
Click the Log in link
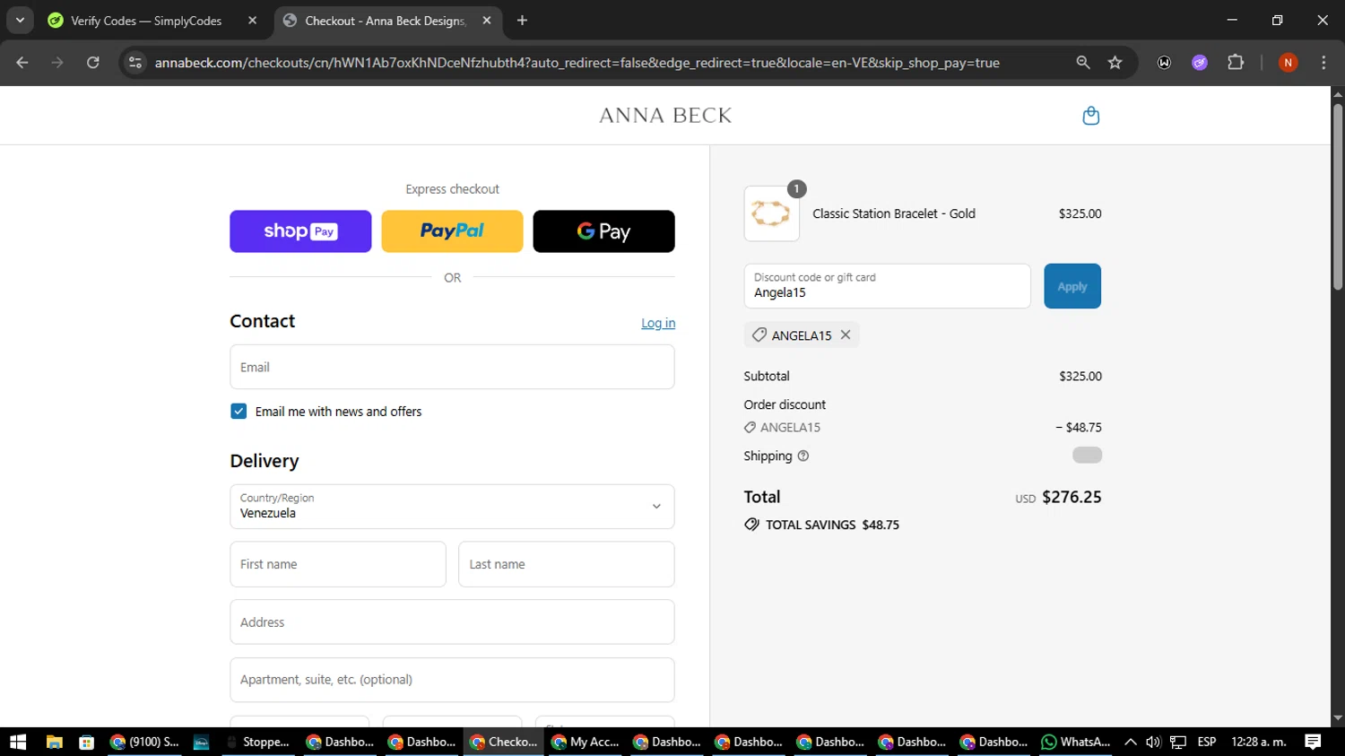(658, 323)
